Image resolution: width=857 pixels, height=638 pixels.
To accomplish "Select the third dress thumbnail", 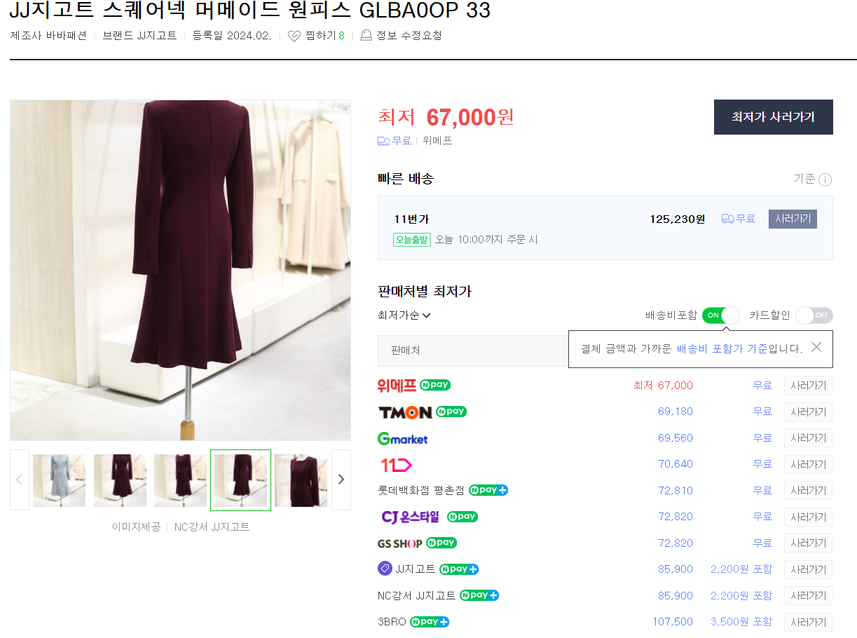I will coord(180,480).
